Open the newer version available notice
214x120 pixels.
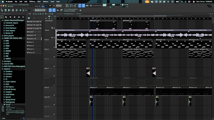tap(70, 10)
